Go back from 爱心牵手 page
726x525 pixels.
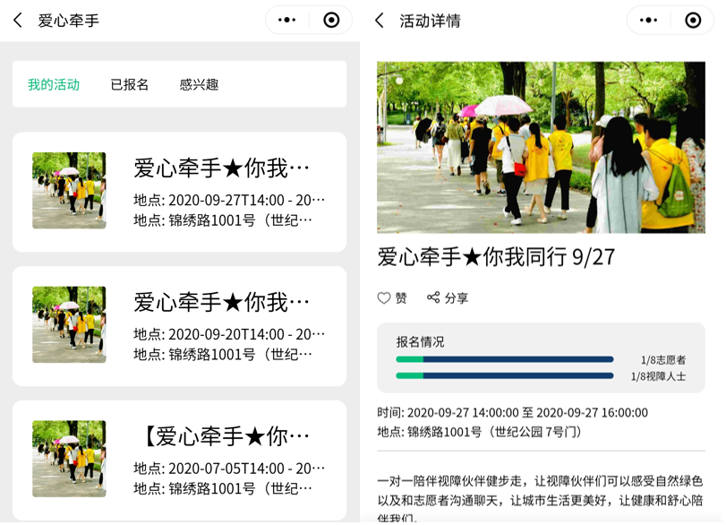[x=18, y=21]
